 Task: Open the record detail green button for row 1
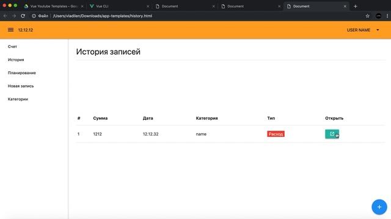pyautogui.click(x=332, y=134)
